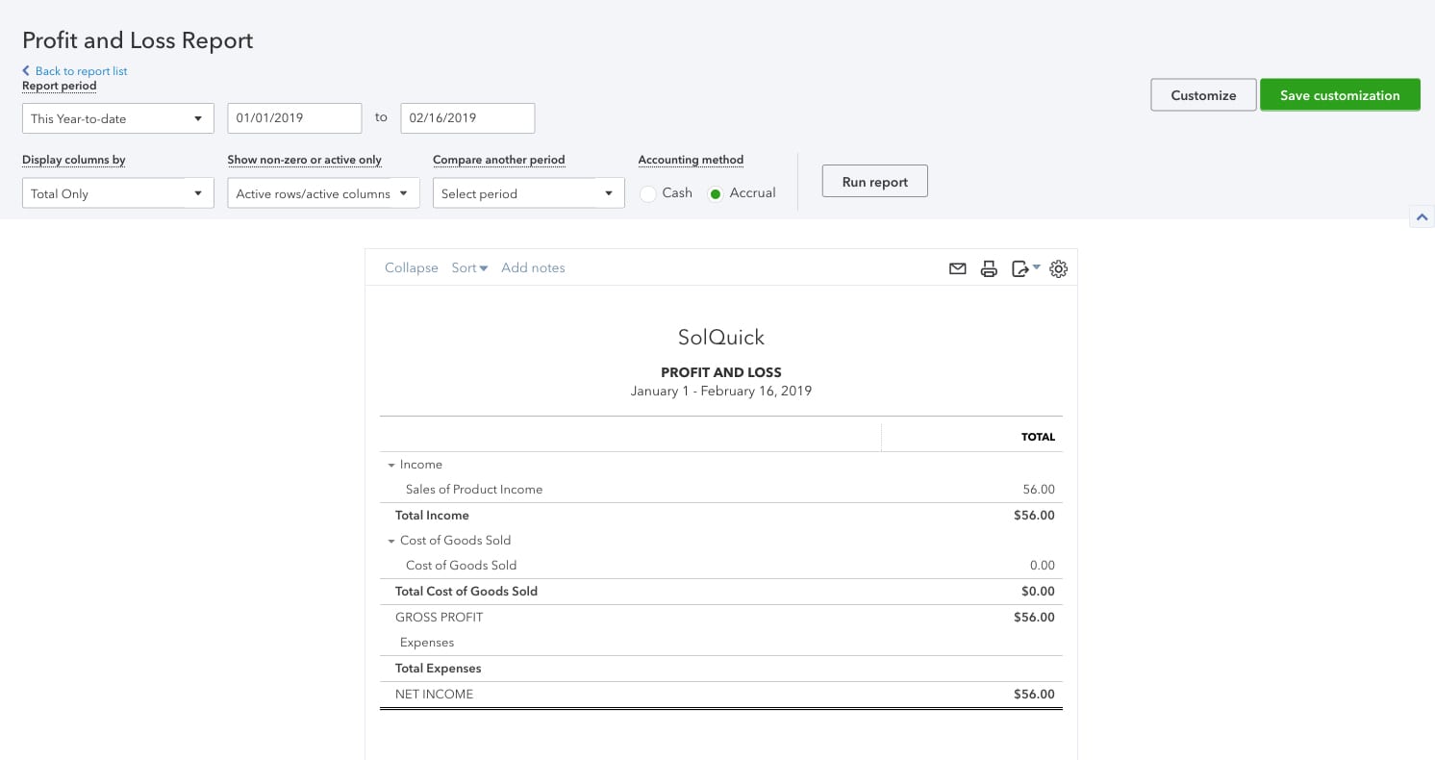Click the Display columns by label
The width and height of the screenshot is (1435, 760).
74,160
